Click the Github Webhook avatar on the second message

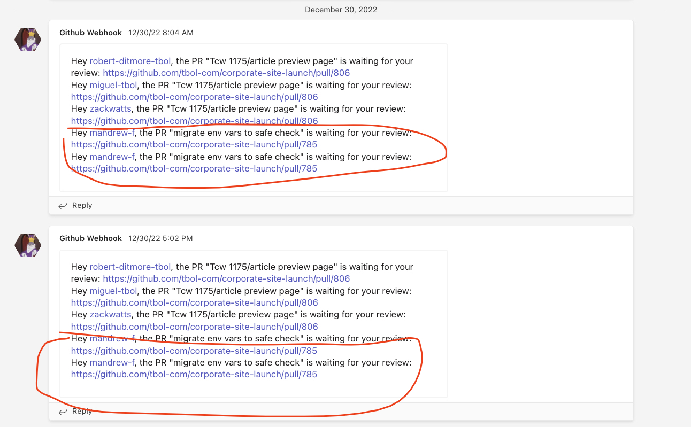click(x=27, y=245)
